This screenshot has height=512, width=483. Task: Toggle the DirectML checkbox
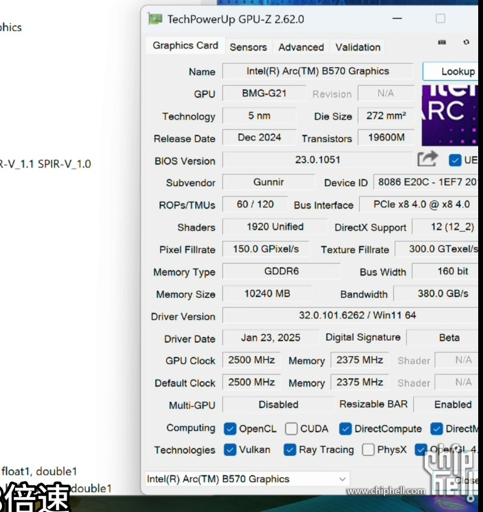(437, 429)
